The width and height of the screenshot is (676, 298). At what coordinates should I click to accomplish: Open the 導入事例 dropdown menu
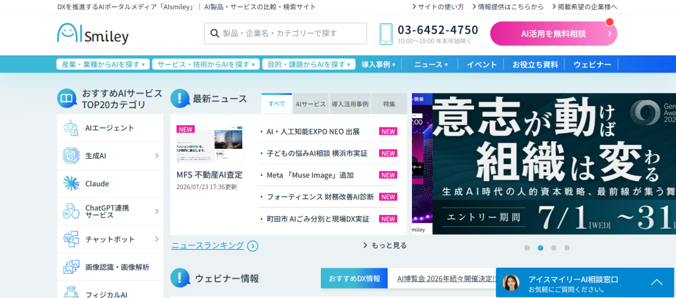378,65
